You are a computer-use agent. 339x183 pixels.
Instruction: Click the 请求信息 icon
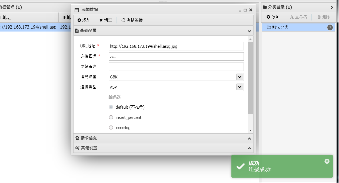[x=77, y=138]
